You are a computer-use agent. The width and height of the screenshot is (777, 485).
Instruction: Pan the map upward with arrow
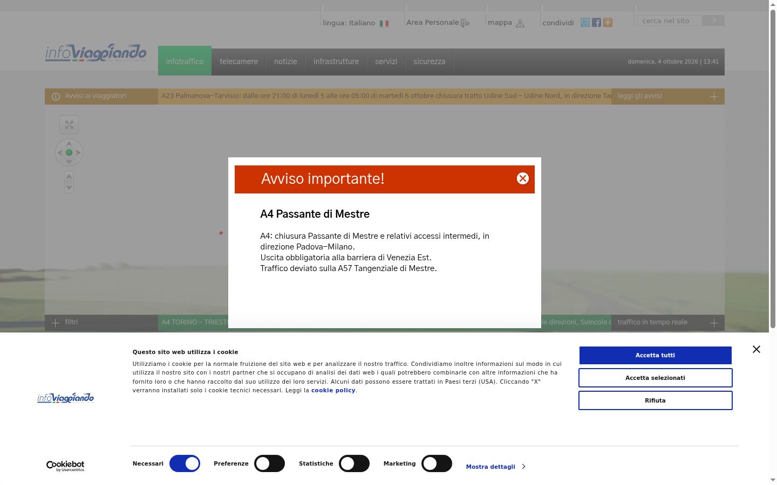tap(69, 143)
